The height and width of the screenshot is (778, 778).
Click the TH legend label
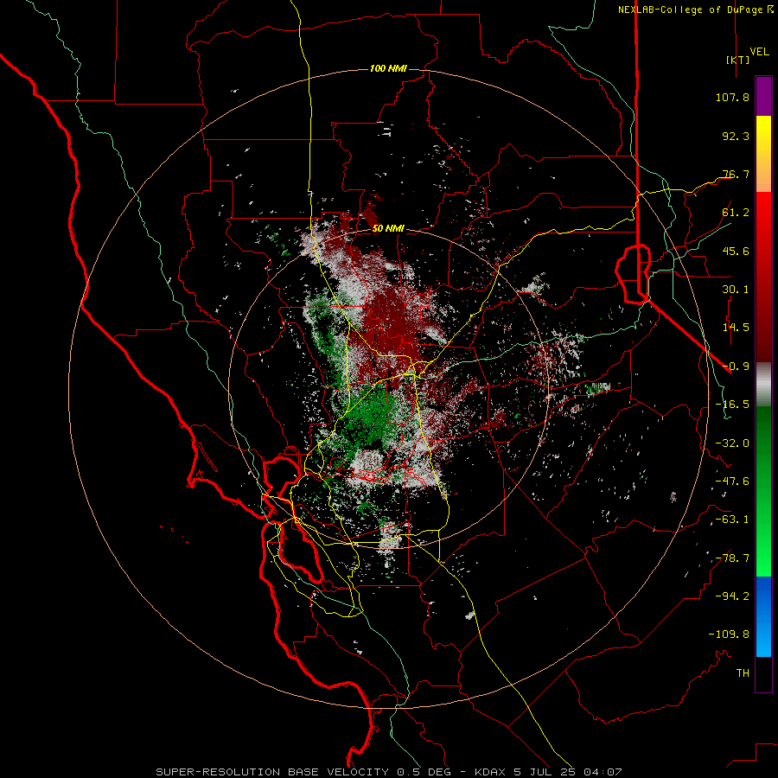pos(743,673)
